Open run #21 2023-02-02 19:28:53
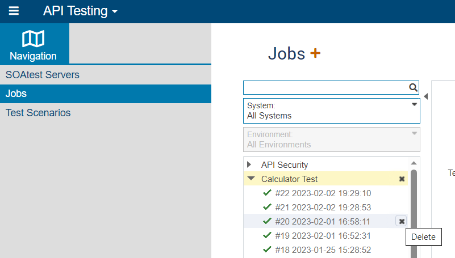Viewport: 455px width, 258px height. pyautogui.click(x=323, y=208)
